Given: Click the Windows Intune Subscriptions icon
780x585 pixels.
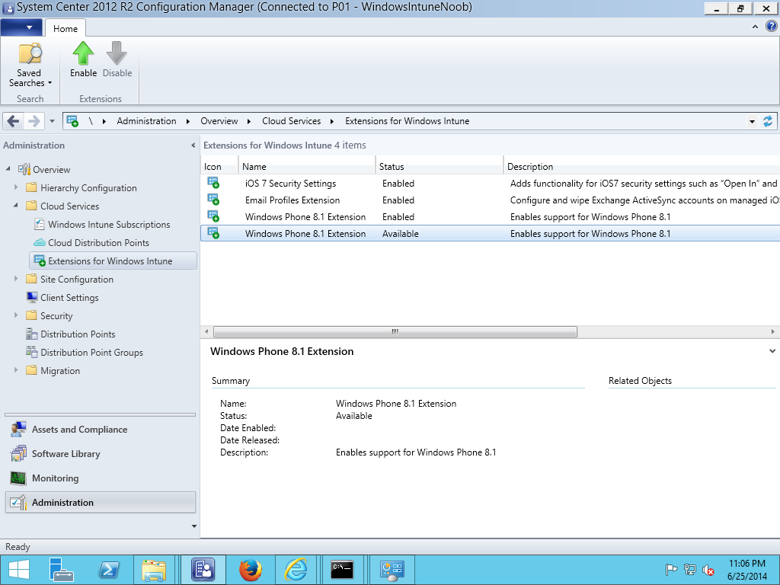Looking at the screenshot, I should click(40, 225).
